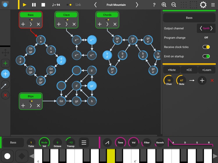Click plus on the Clave generator
The height and width of the screenshot is (163, 218).
coord(59,24)
